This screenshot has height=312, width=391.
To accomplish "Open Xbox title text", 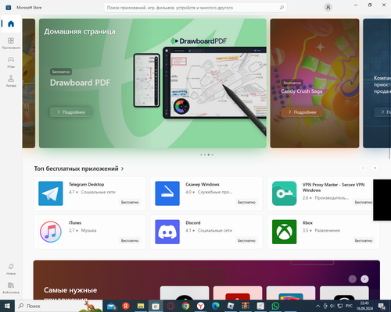I will tap(307, 223).
